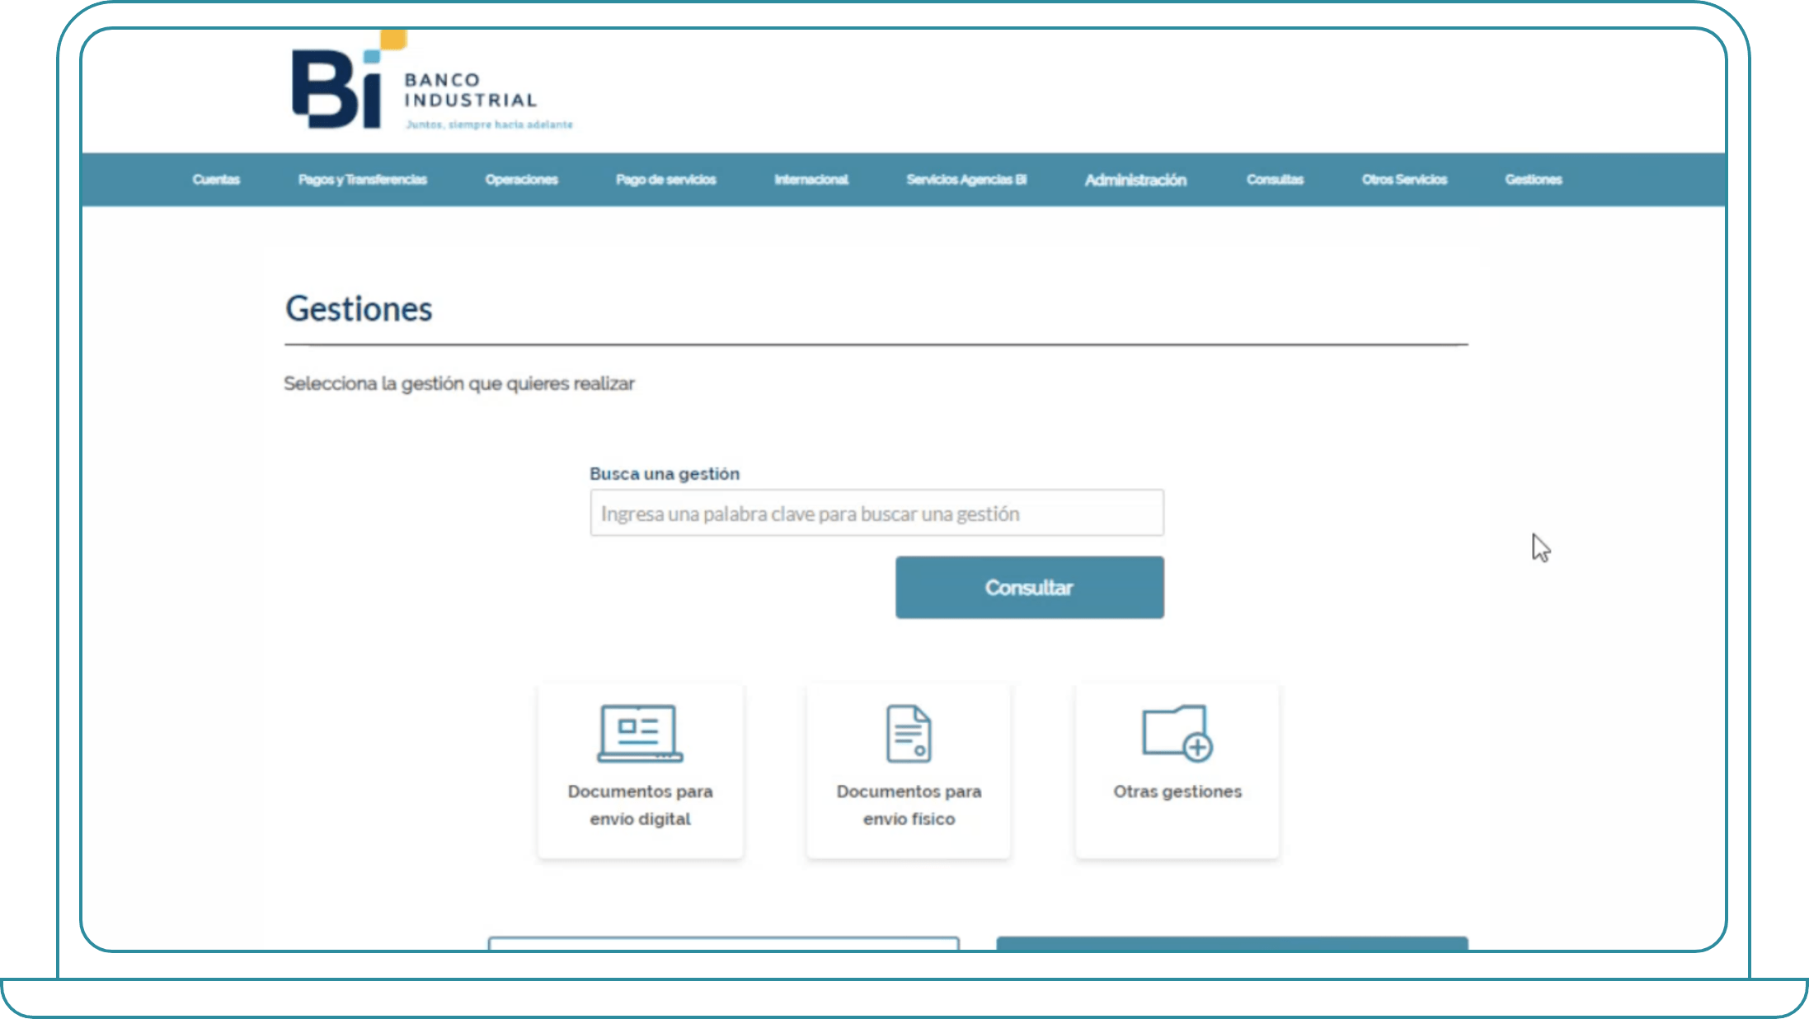1809x1019 pixels.
Task: Select the Operaciones menu item
Action: (521, 180)
